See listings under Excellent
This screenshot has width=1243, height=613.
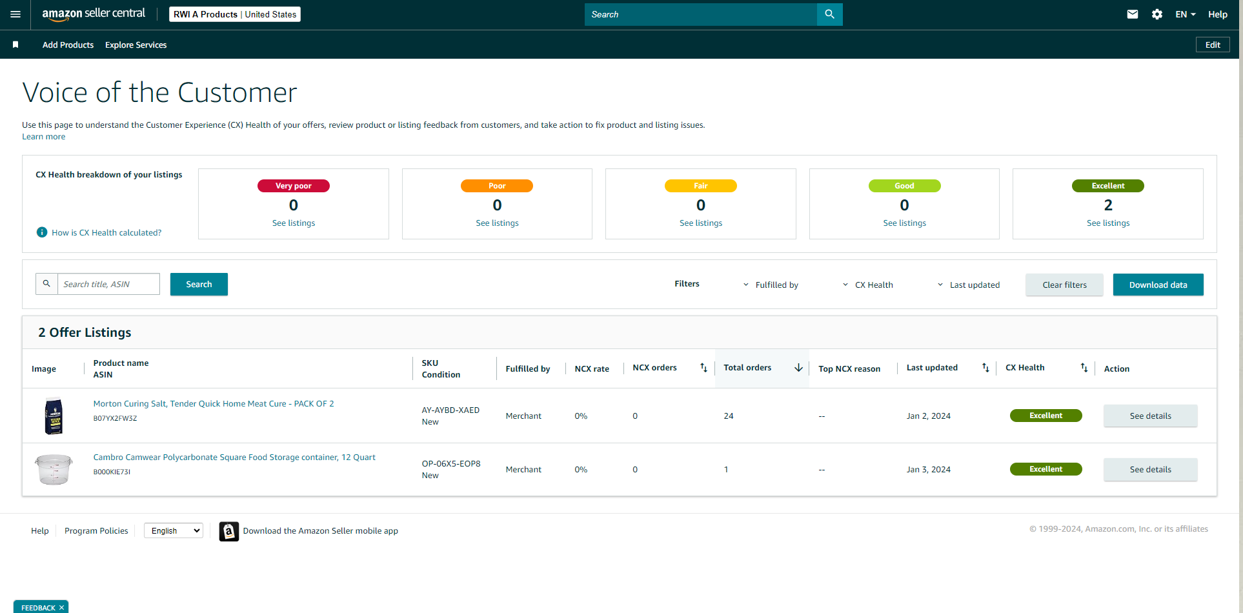pyautogui.click(x=1108, y=223)
